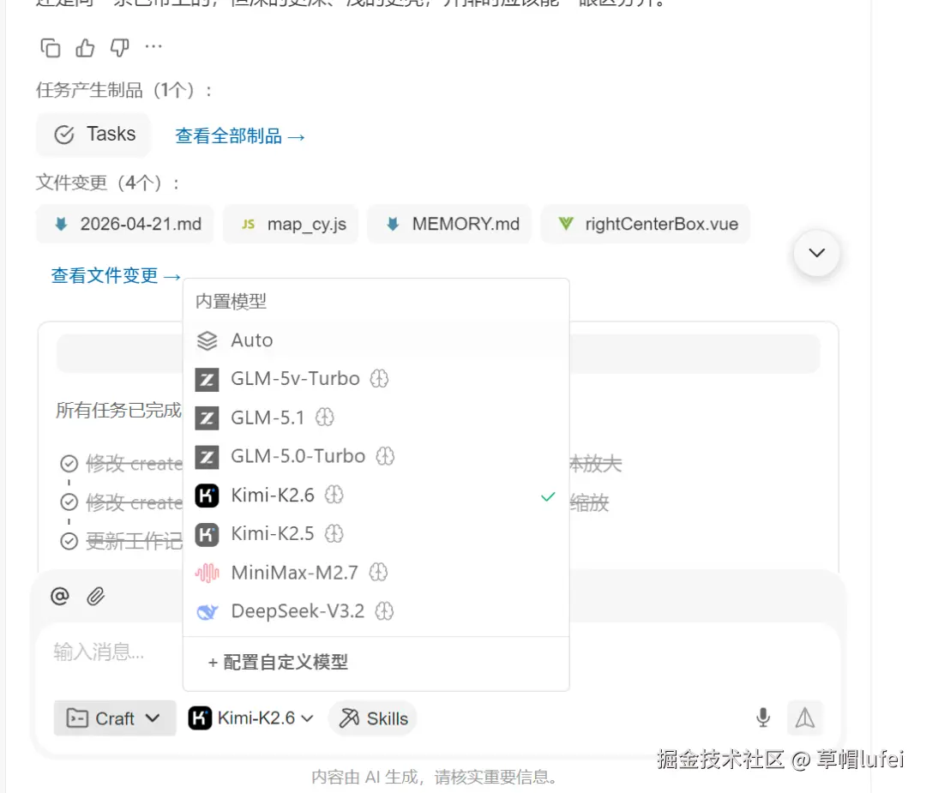926x793 pixels.
Task: Click brain icon next to Kimi-K2.6
Action: pos(334,495)
